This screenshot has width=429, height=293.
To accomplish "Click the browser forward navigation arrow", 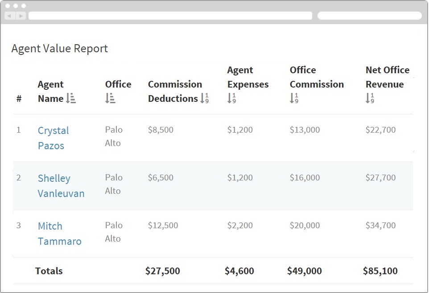I will pyautogui.click(x=20, y=15).
